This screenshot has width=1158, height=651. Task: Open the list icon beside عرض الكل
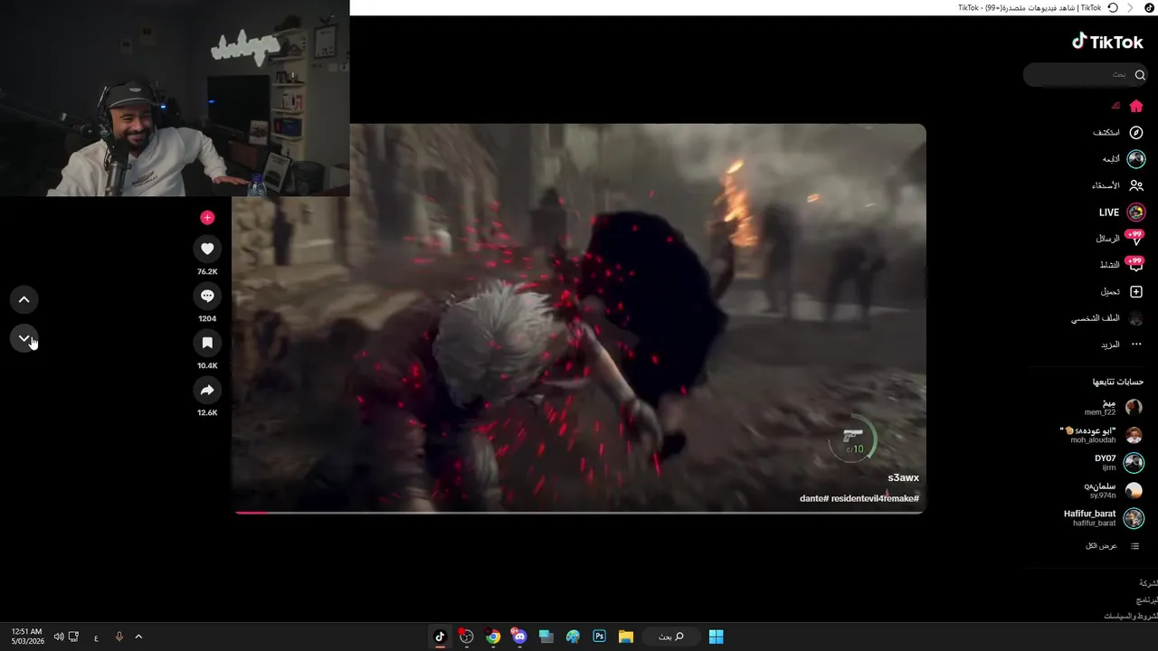tap(1134, 546)
